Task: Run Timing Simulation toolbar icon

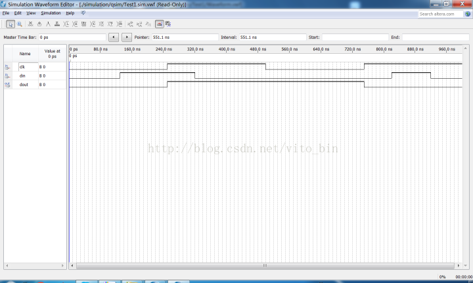Action: (x=139, y=24)
